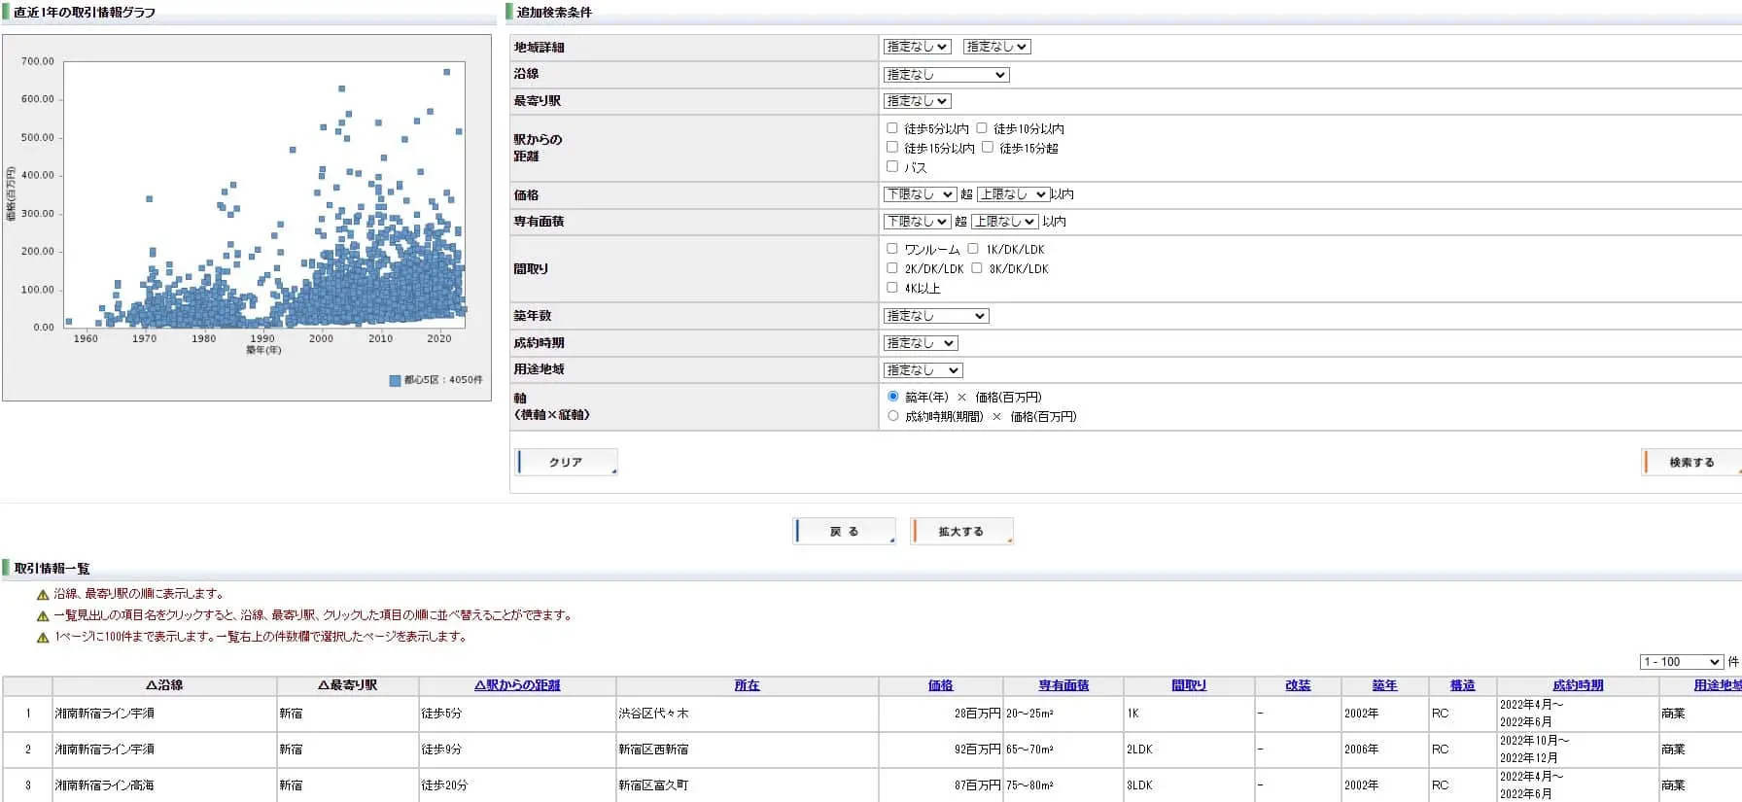Open the 1 - 100 page selector
Screen dimensions: 1742x802
tap(1681, 662)
